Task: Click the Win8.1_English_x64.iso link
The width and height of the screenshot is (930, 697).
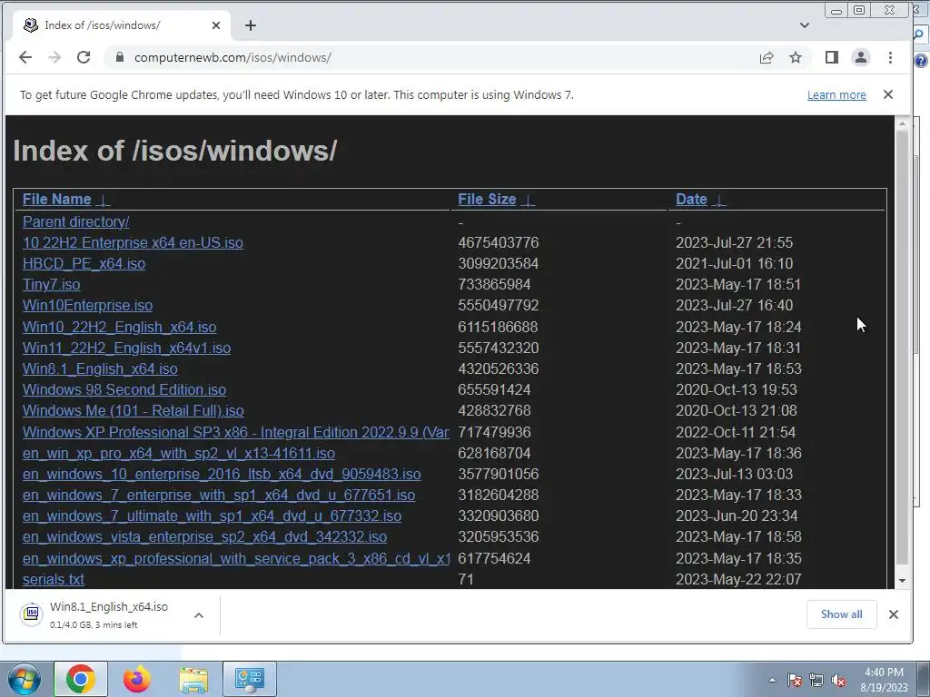Action: pos(100,368)
